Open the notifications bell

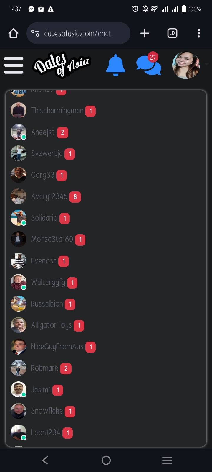pos(115,65)
